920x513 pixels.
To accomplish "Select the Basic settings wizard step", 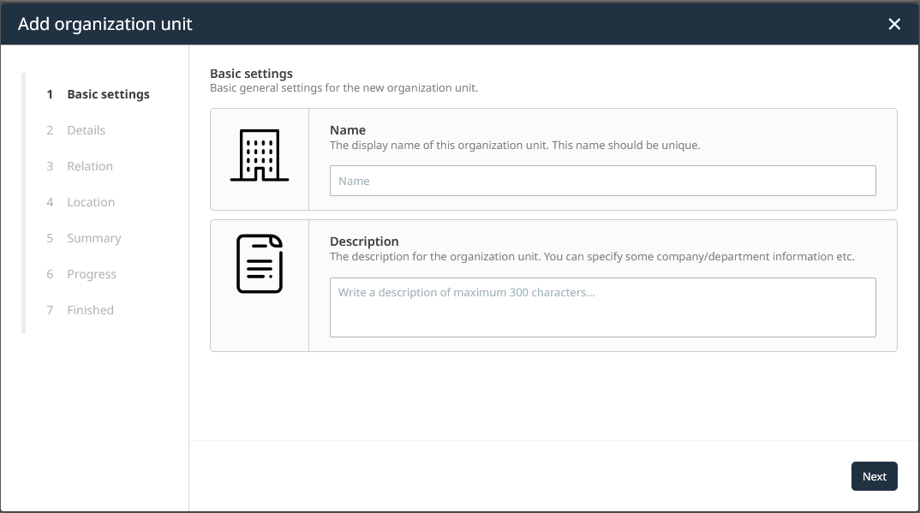I will (108, 94).
